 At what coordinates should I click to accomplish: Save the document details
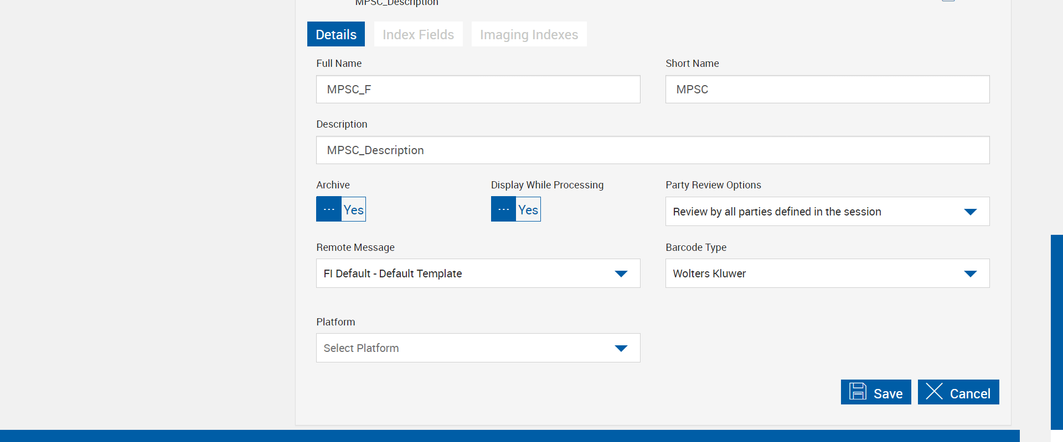pos(876,392)
